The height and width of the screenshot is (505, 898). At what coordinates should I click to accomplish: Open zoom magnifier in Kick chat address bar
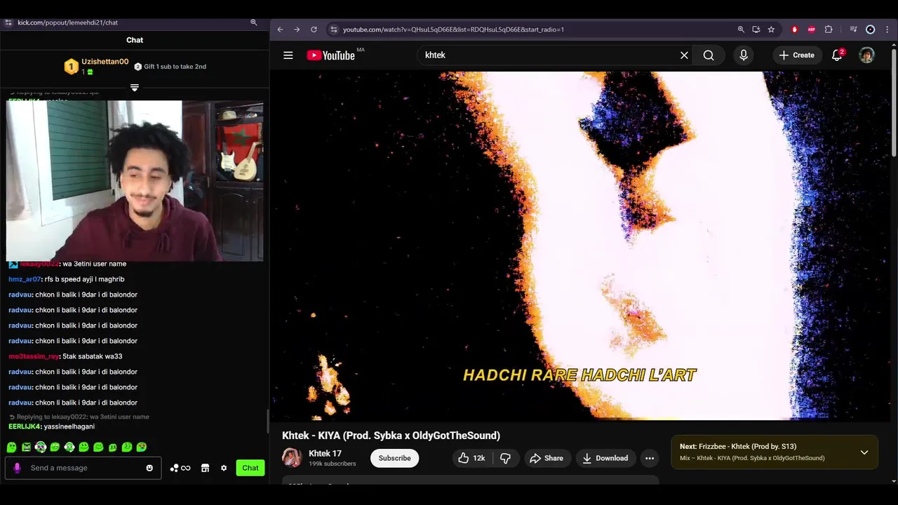254,22
